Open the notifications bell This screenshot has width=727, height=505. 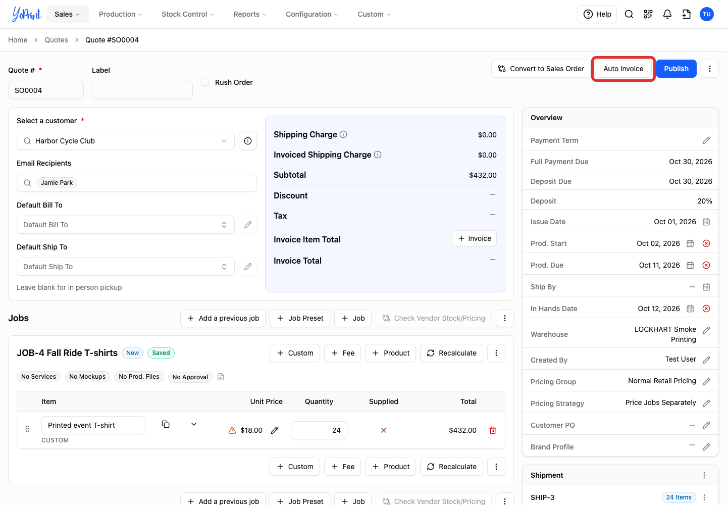667,14
